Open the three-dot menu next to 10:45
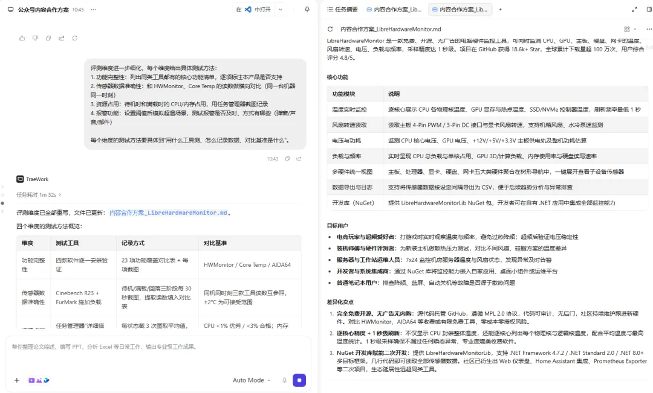This screenshot has height=393, width=653. (94, 9)
